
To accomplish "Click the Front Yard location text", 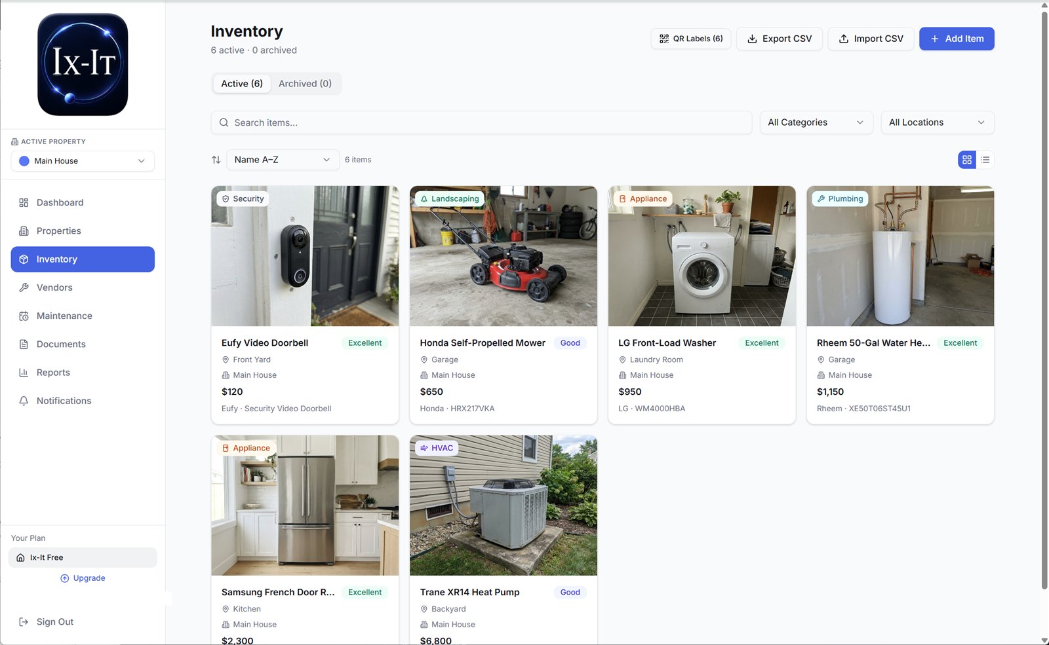I will click(252, 359).
